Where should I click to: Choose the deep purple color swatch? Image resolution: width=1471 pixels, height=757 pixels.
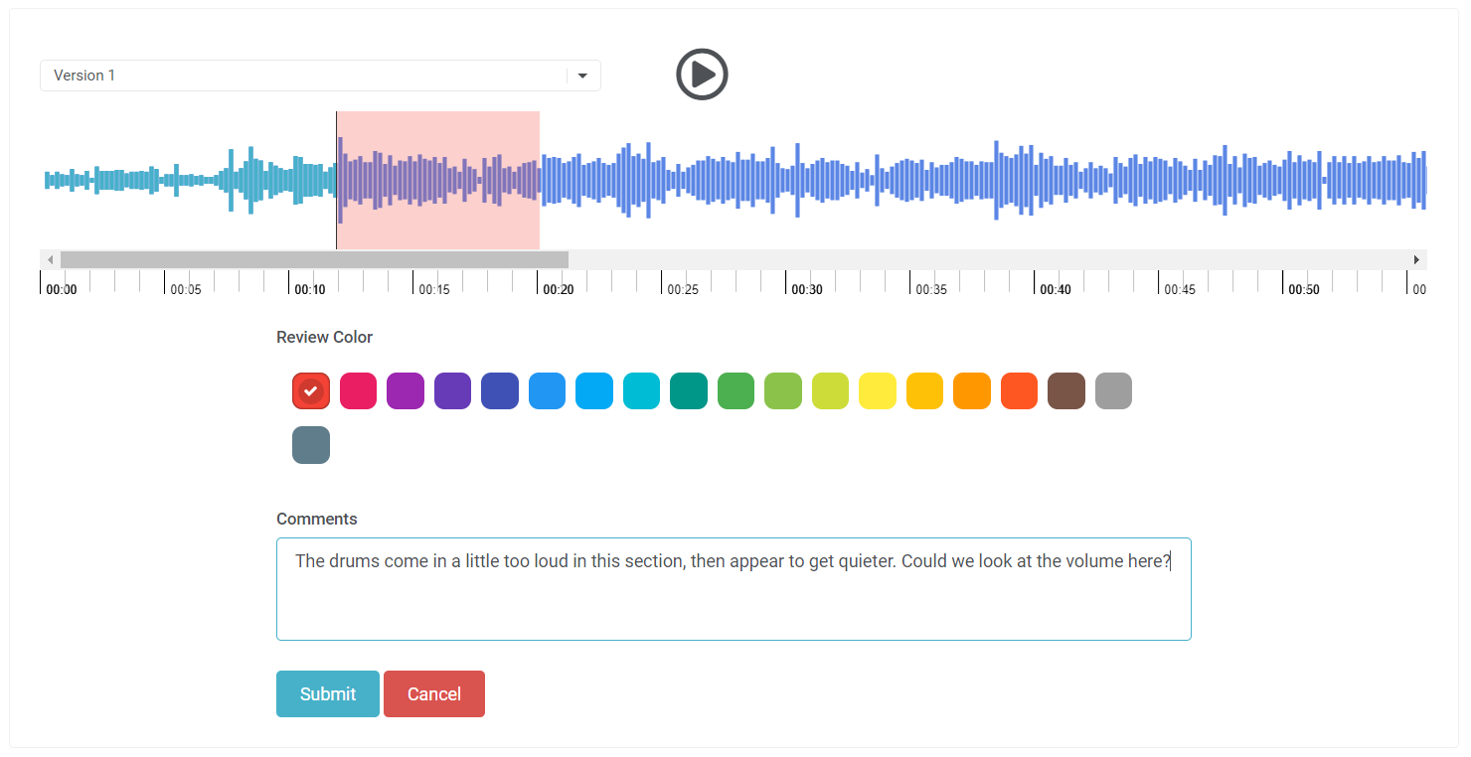pyautogui.click(x=452, y=391)
